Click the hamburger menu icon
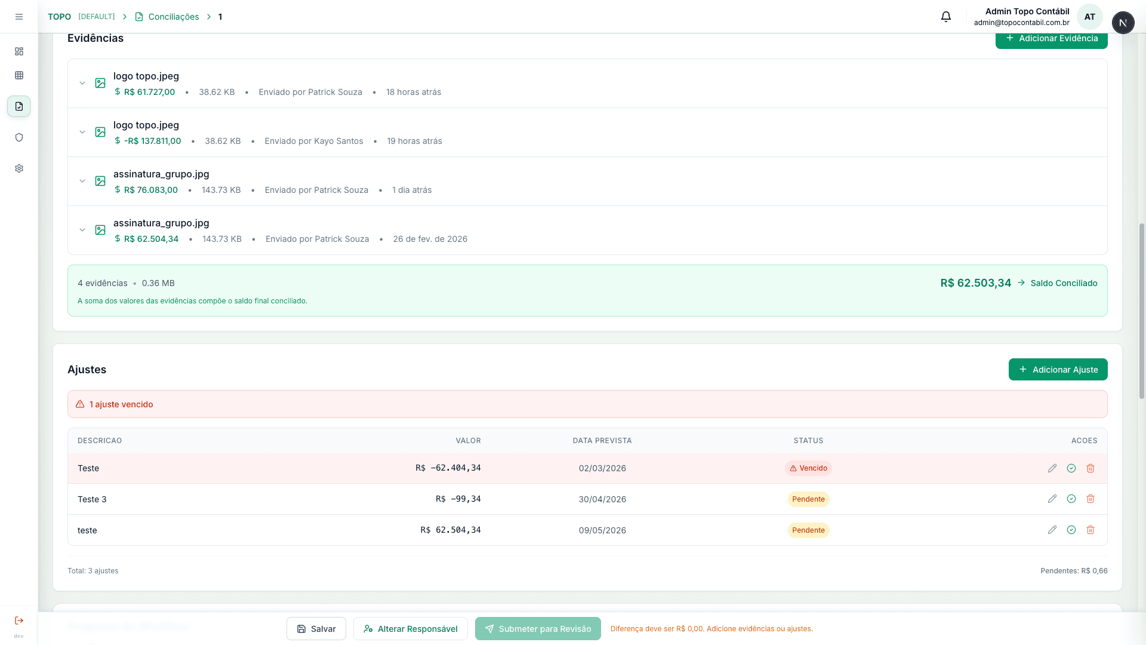This screenshot has height=645, width=1146. (x=19, y=17)
